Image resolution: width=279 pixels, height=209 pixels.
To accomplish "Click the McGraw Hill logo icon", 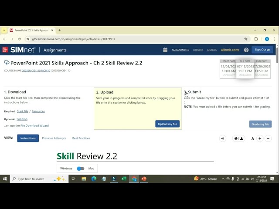I will click(5, 50).
